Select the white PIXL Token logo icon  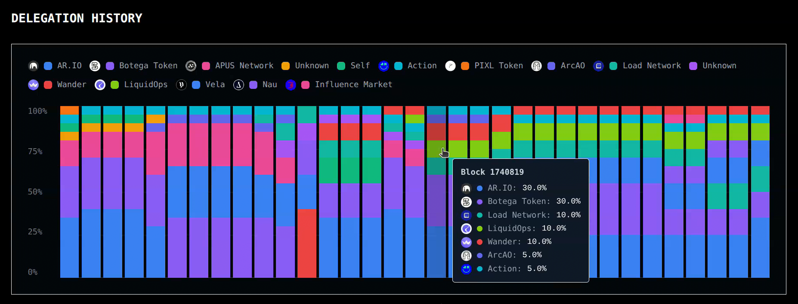[x=450, y=66]
